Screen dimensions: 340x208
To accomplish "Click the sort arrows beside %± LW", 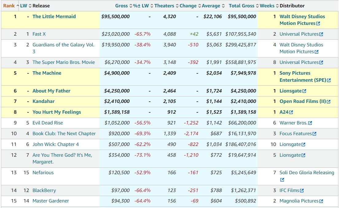I will point(152,6).
